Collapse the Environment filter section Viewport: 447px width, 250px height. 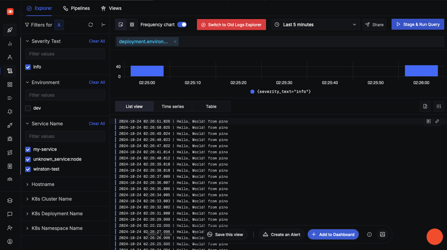click(x=28, y=82)
